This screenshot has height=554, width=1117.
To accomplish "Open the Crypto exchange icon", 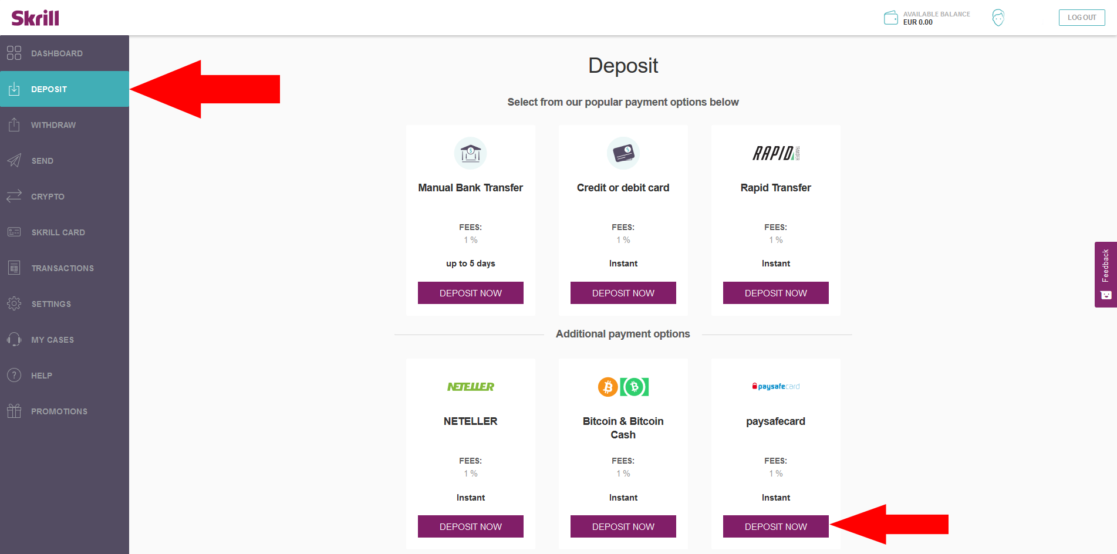I will [x=14, y=196].
